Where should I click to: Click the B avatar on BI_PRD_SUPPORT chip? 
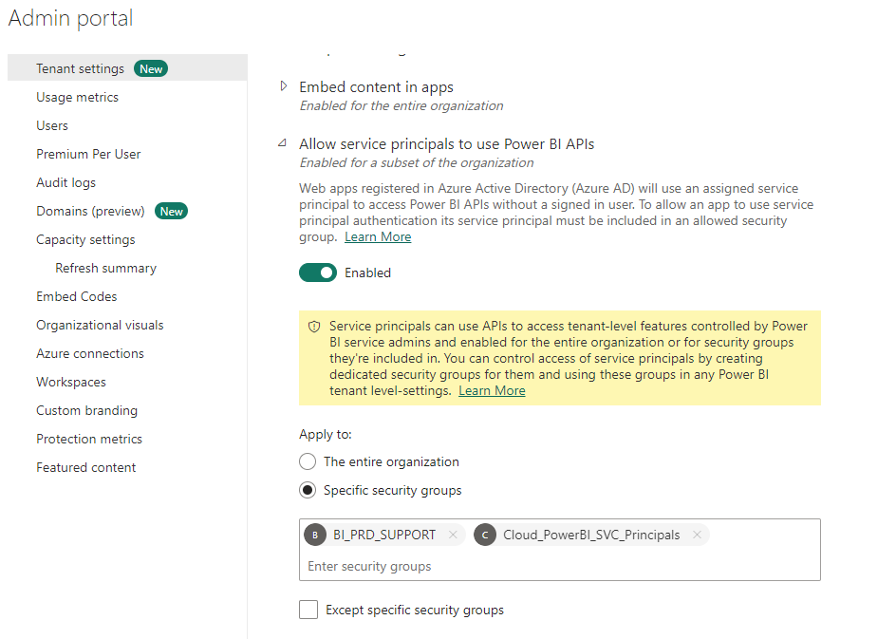click(314, 535)
